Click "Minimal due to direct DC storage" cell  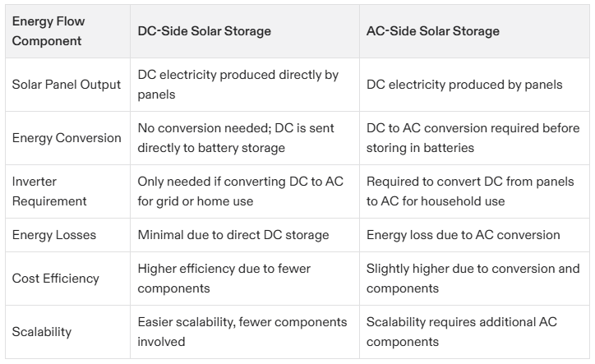coord(233,235)
